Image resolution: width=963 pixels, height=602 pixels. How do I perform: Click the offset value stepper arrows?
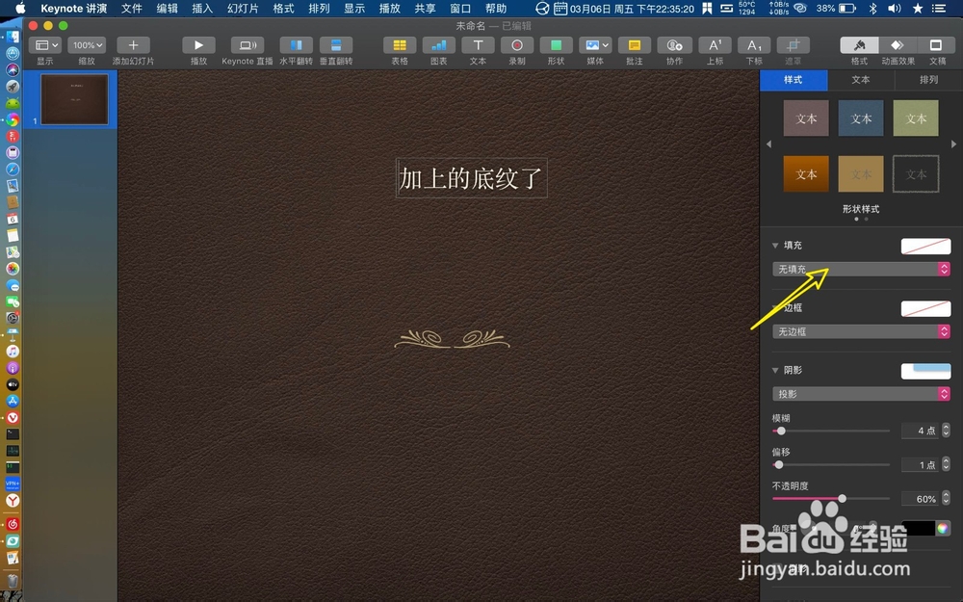pyautogui.click(x=946, y=465)
